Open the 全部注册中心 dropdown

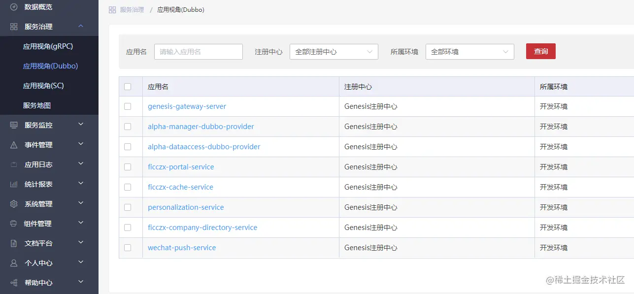coord(334,52)
